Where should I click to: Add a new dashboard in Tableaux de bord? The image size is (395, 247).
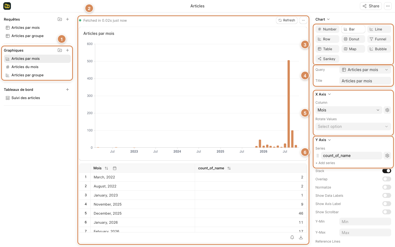[67, 89]
